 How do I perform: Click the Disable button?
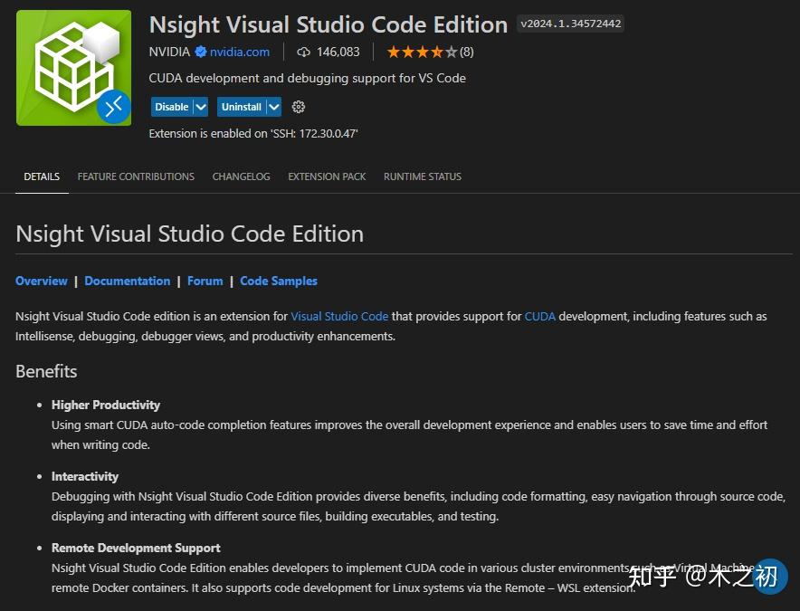point(171,107)
